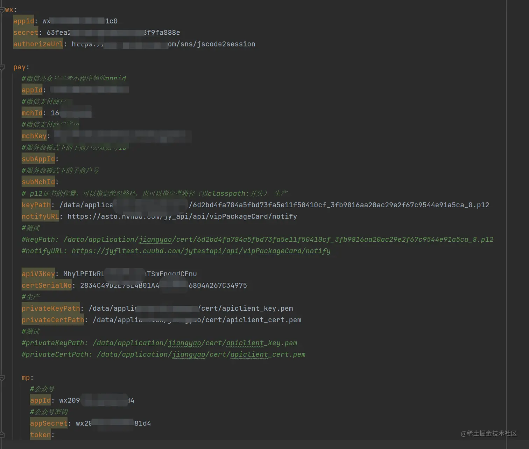This screenshot has height=449, width=529.
Task: Collapse the wx section fold marker
Action: tap(2, 9)
